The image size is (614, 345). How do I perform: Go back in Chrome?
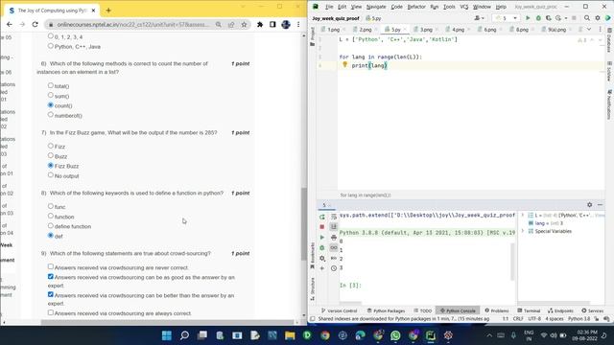[x=10, y=25]
